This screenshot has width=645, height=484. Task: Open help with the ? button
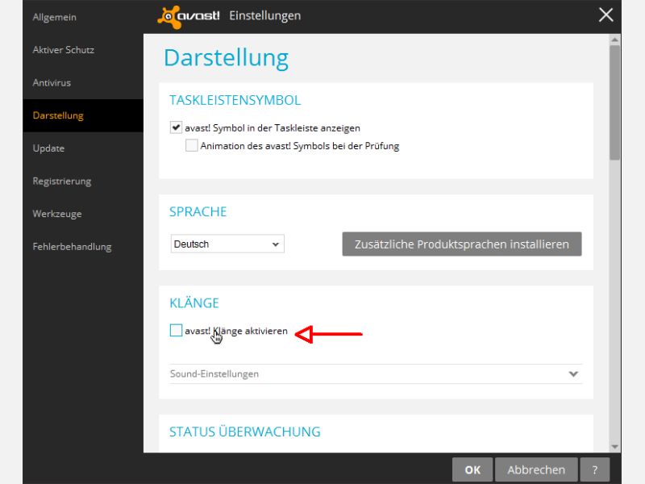[x=595, y=469]
